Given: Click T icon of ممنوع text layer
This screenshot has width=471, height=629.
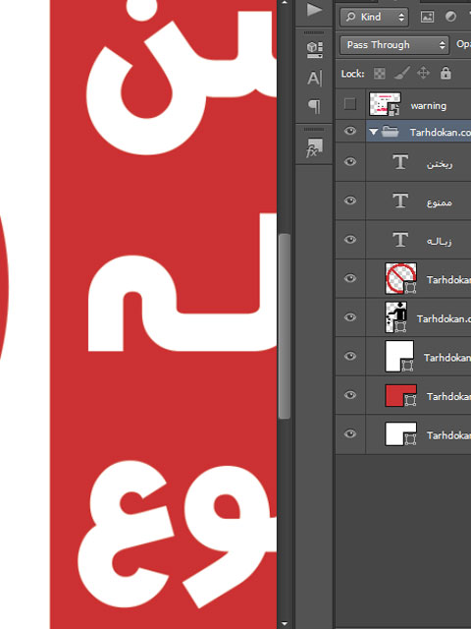Looking at the screenshot, I should click(x=400, y=200).
